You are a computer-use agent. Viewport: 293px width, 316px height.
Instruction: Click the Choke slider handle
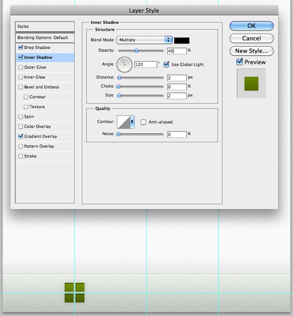[x=119, y=86]
